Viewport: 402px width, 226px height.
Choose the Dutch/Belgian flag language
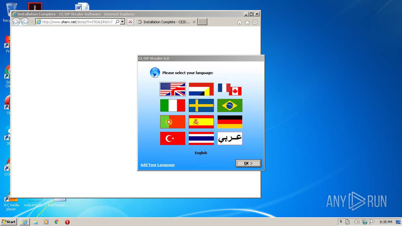[x=201, y=89]
